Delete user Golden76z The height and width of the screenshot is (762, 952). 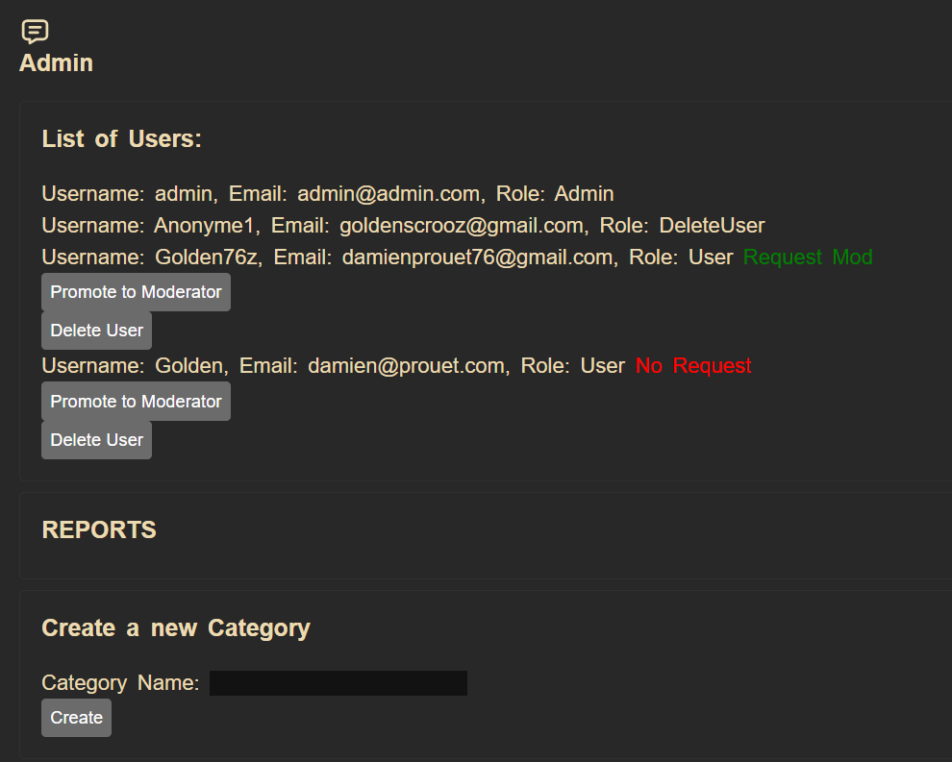tap(96, 331)
